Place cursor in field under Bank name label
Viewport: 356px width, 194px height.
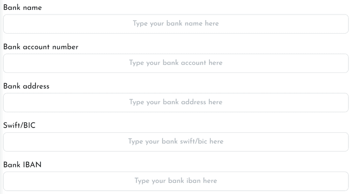(x=176, y=24)
